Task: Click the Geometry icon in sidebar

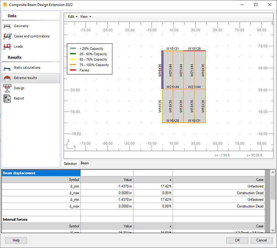Action: click(x=7, y=26)
